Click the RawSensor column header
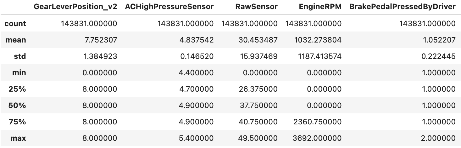 coord(257,7)
